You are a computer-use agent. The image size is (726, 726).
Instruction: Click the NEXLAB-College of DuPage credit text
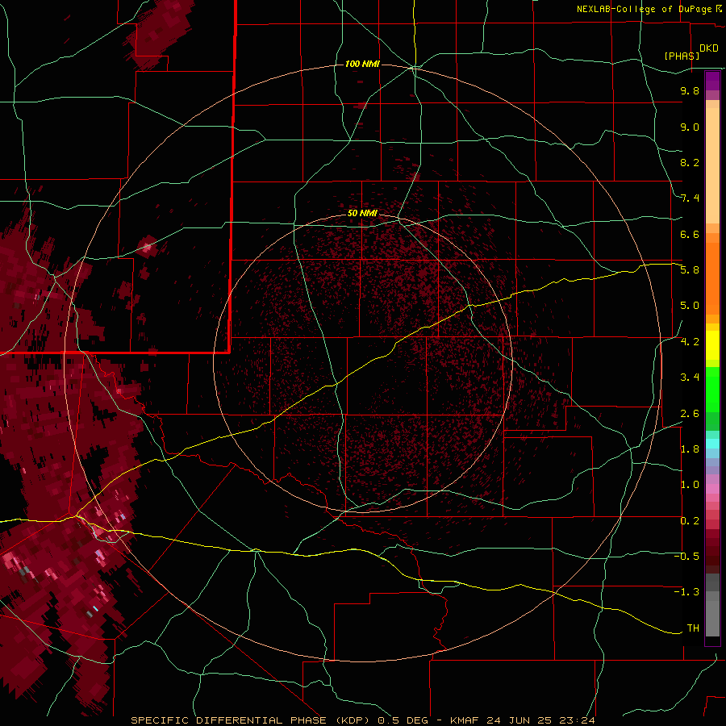click(x=644, y=9)
